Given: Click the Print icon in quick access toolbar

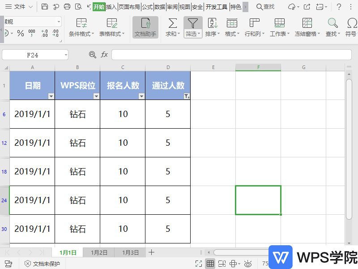Looking at the screenshot, I should tap(67, 7).
